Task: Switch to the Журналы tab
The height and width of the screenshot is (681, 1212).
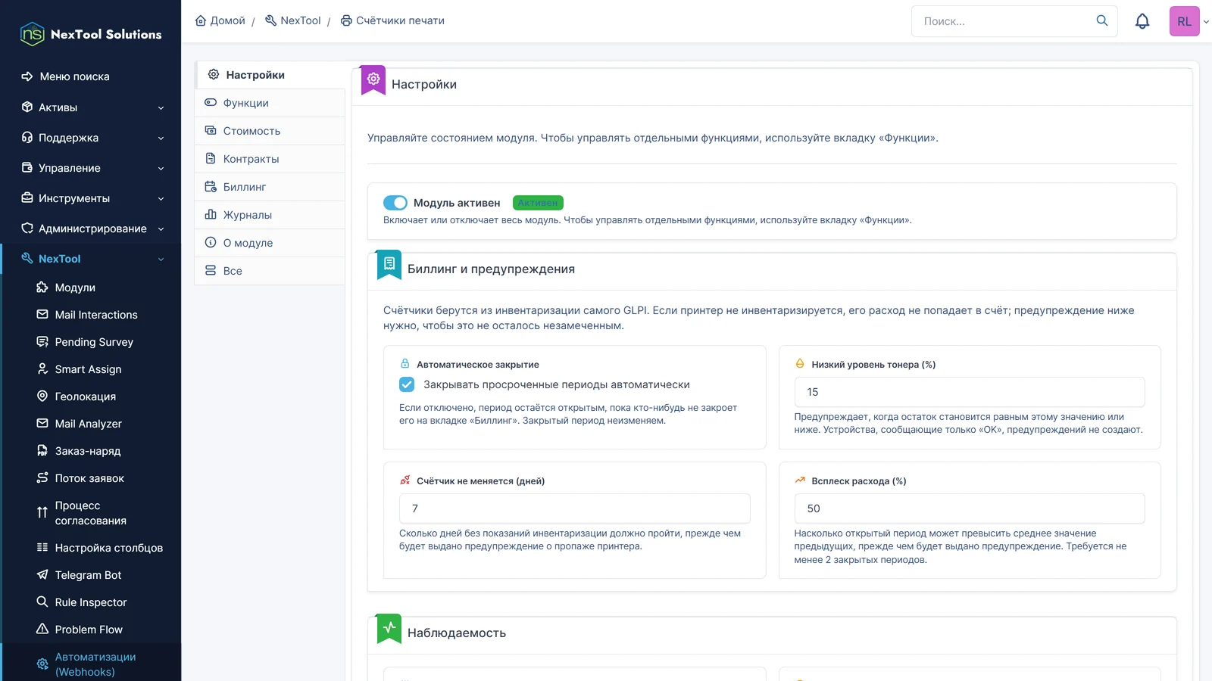Action: pyautogui.click(x=270, y=215)
